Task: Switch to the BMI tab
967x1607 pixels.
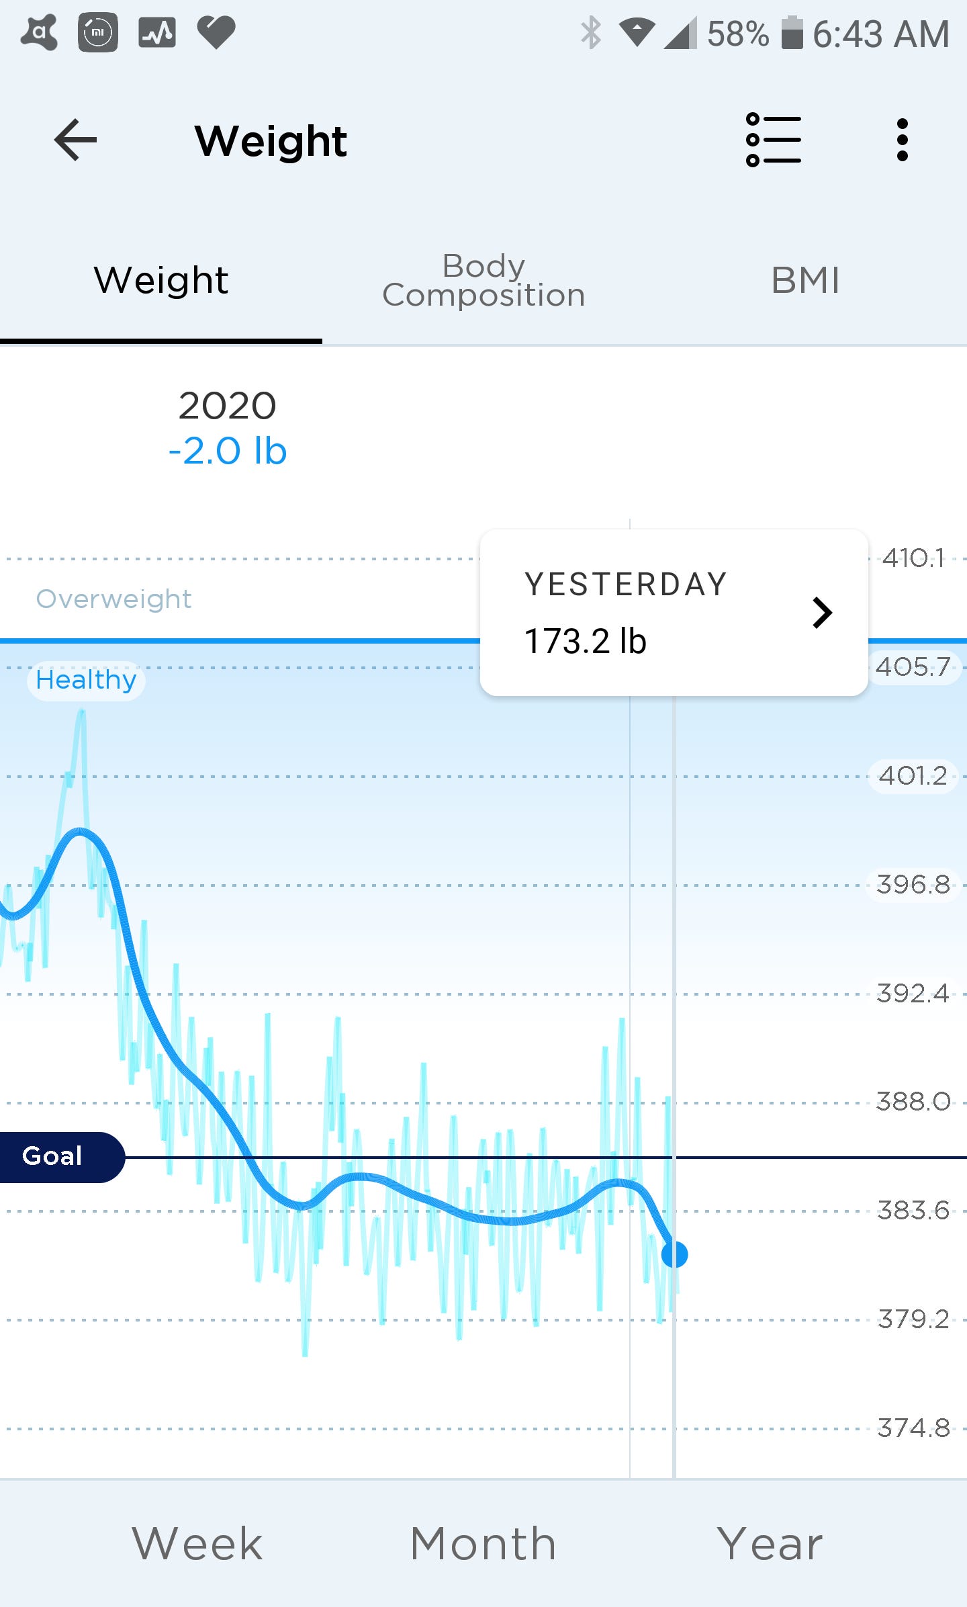Action: click(805, 280)
